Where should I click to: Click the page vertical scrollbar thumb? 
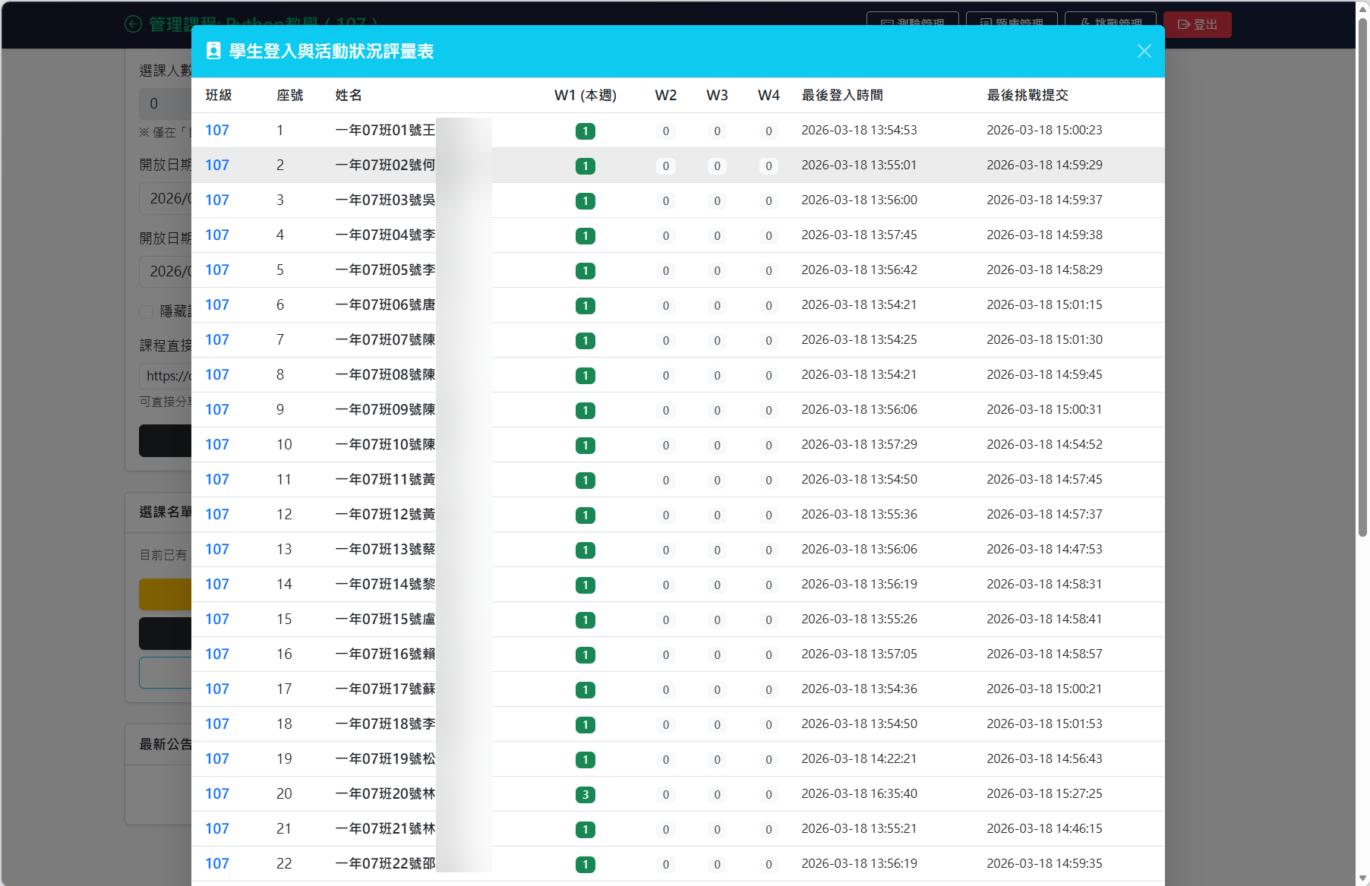(x=1362, y=273)
